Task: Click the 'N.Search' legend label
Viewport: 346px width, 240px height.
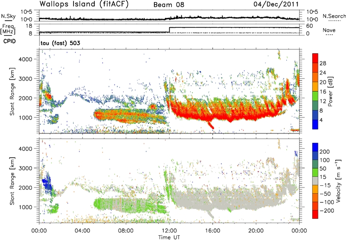Action: point(334,16)
